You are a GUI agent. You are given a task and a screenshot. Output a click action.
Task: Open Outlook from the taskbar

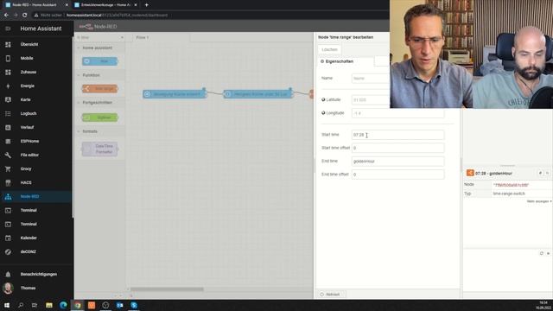tap(119, 305)
